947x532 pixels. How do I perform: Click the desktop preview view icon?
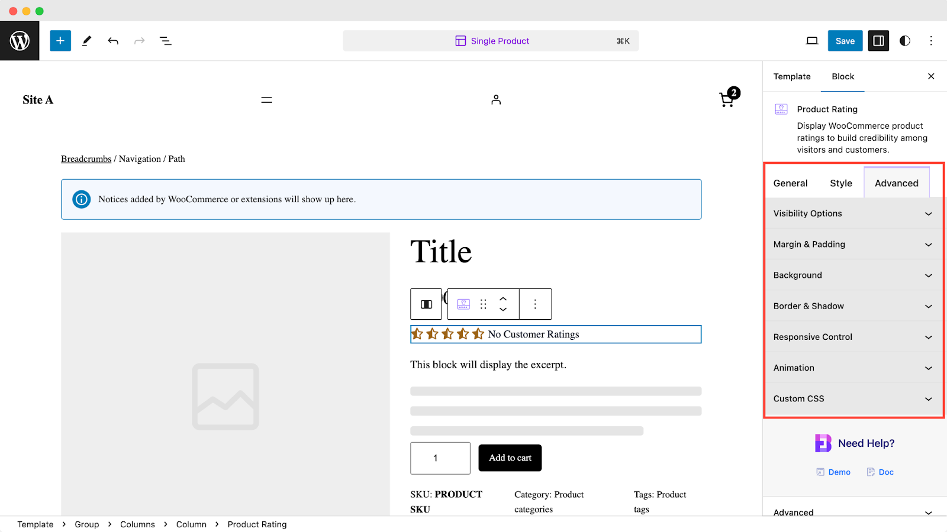coord(812,41)
